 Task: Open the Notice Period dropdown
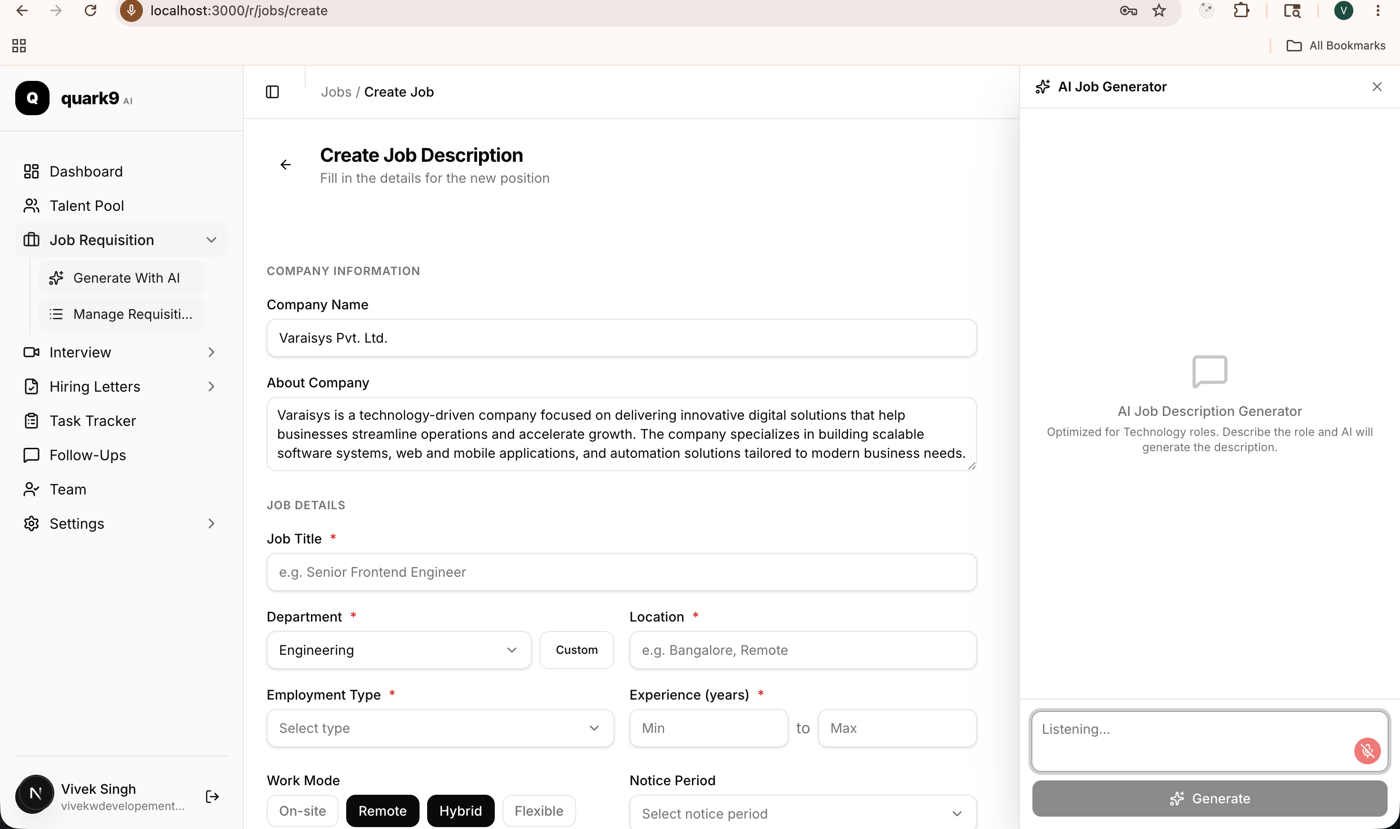pyautogui.click(x=802, y=813)
